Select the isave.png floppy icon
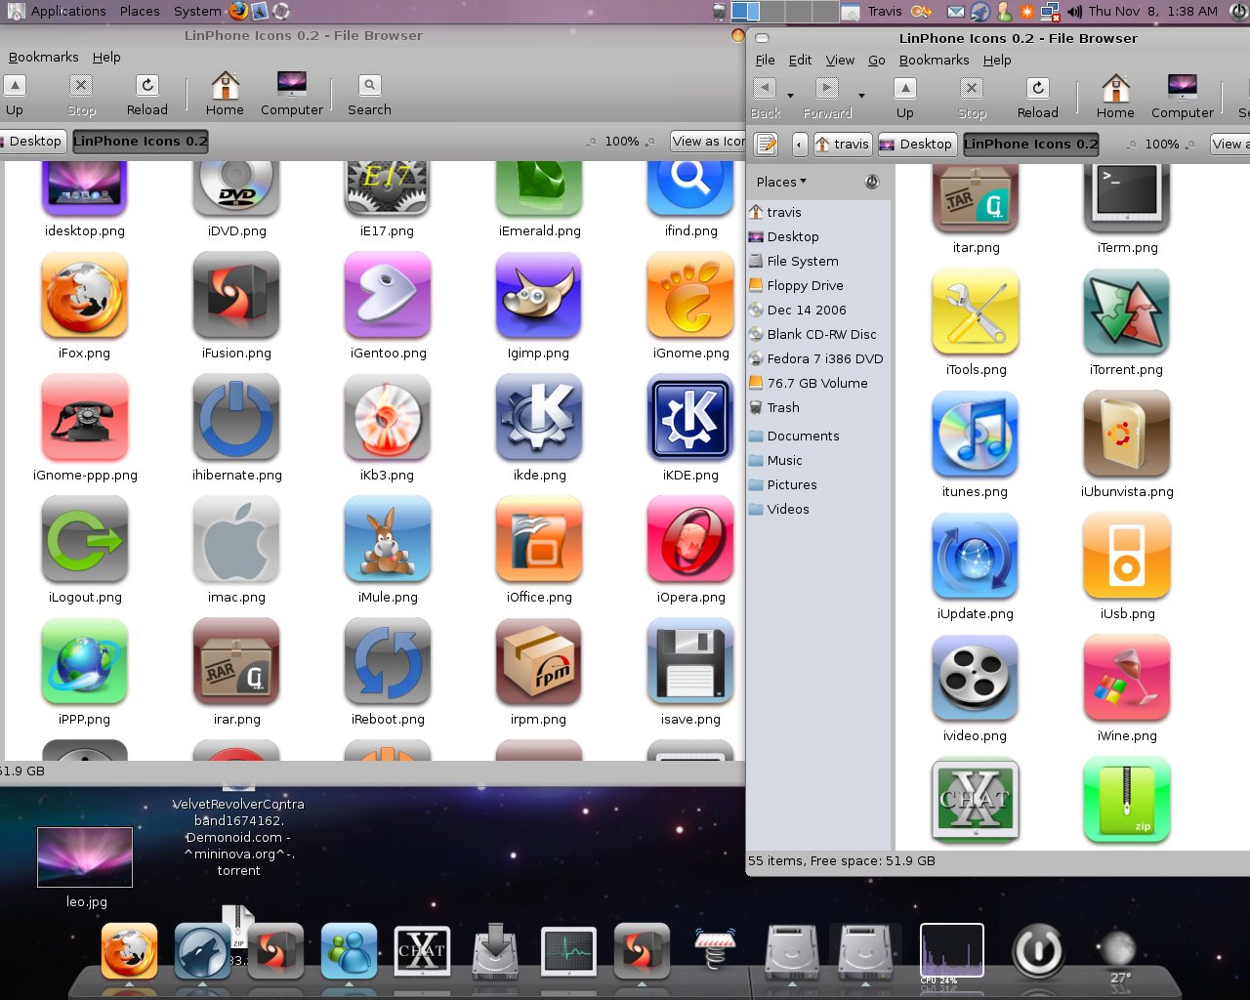The height and width of the screenshot is (1000, 1250). point(690,662)
